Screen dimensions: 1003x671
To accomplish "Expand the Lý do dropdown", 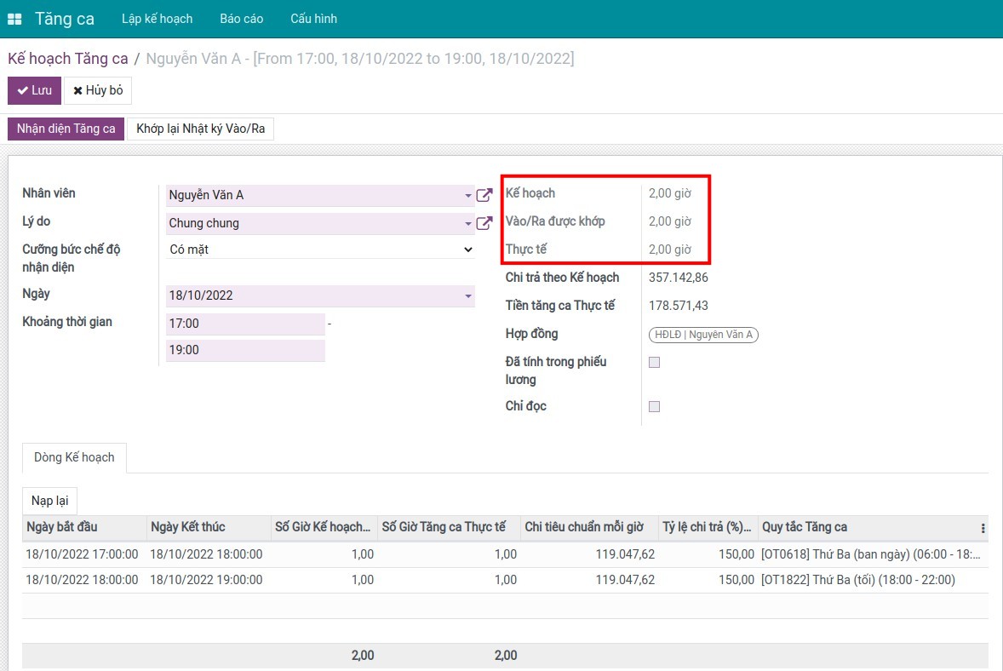I will click(468, 223).
